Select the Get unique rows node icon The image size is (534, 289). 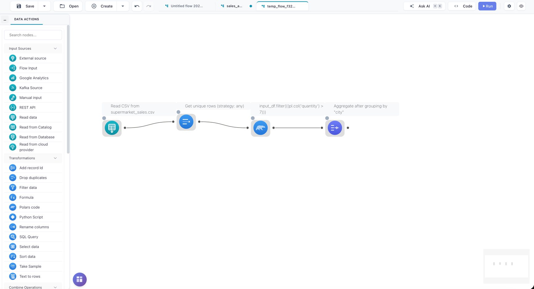click(x=186, y=122)
